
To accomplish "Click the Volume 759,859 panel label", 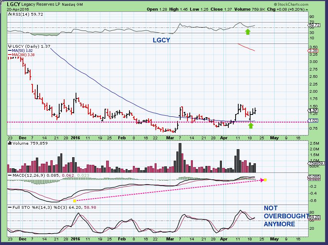I will [30, 143].
